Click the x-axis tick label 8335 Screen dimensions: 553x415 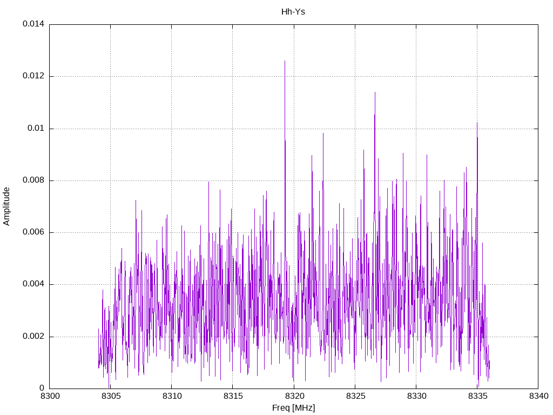477,396
